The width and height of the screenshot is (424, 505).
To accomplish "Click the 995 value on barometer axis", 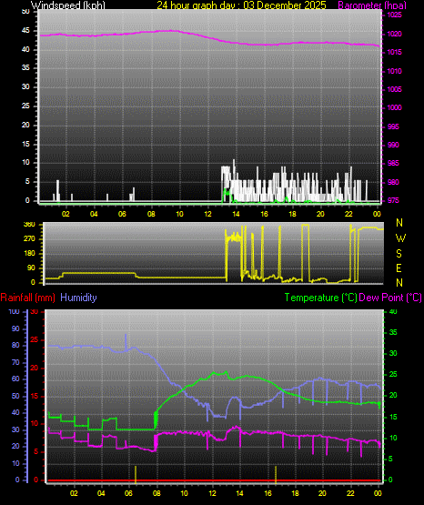I will point(393,126).
